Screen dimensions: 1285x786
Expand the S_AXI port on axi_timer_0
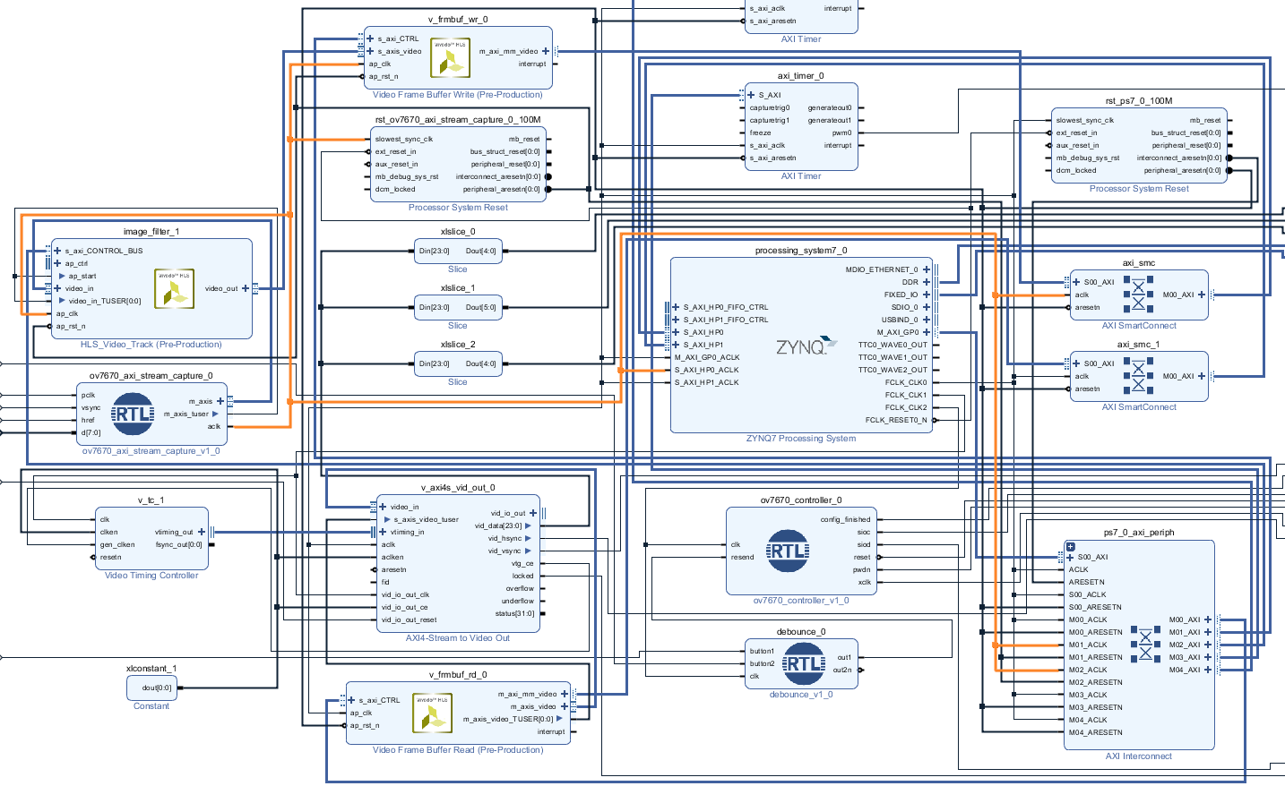click(751, 95)
